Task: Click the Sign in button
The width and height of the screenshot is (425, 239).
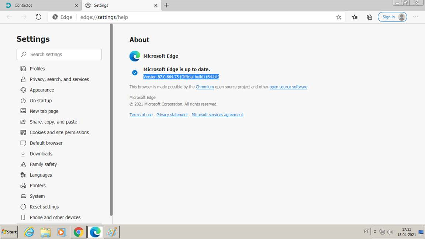Action: pos(392,17)
